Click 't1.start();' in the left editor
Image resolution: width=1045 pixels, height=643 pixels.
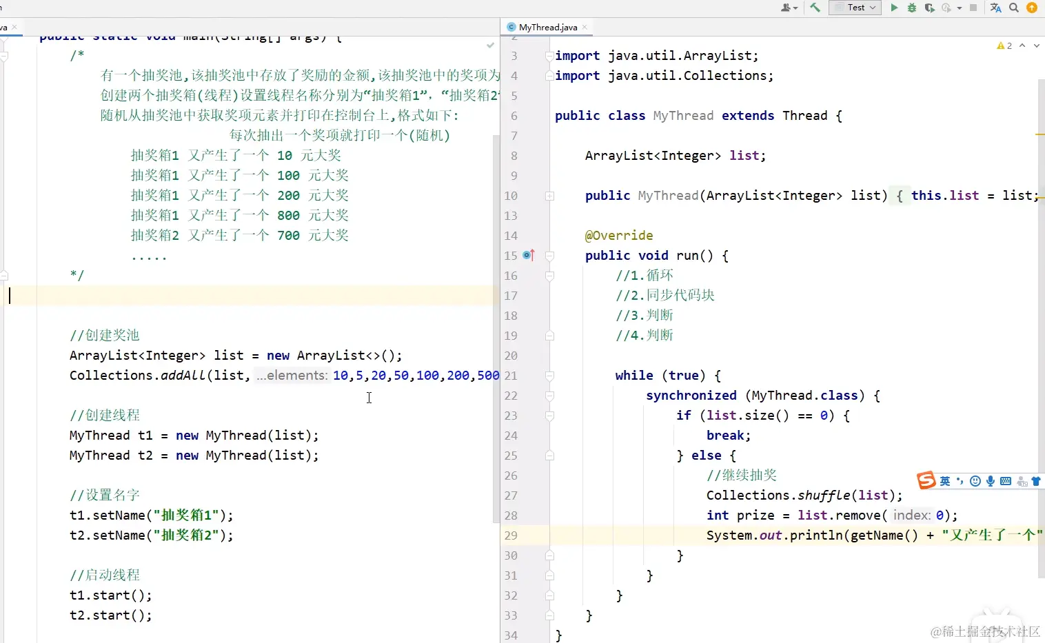[110, 595]
